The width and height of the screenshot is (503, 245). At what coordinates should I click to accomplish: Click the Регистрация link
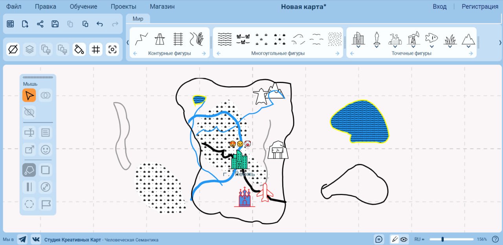click(x=480, y=7)
